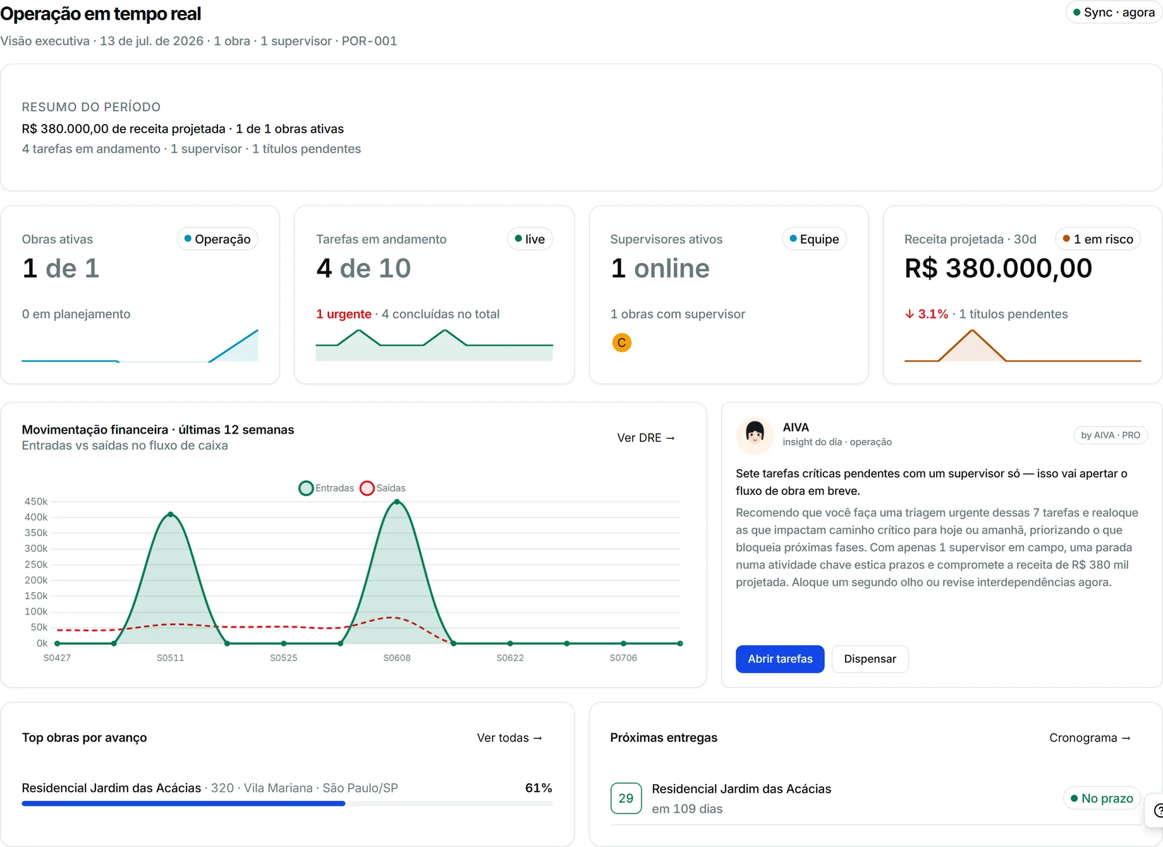Open the Cronograma link
Screen dimensions: 1163x847
pos(1090,738)
